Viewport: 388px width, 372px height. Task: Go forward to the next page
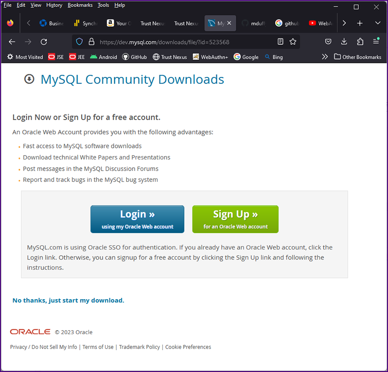point(28,42)
